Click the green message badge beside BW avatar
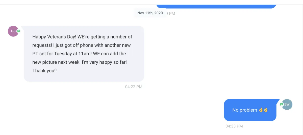 pyautogui.click(x=282, y=104)
